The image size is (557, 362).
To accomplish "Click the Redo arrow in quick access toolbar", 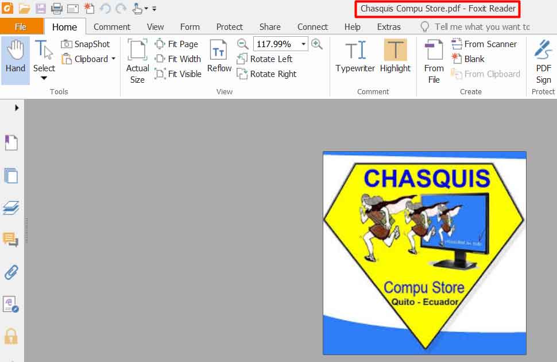I will point(121,8).
